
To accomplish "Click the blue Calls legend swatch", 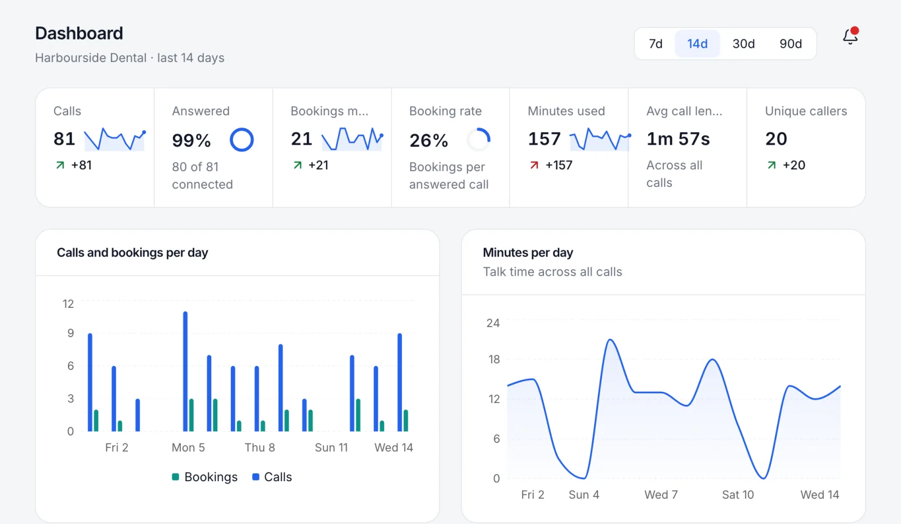I will [256, 477].
